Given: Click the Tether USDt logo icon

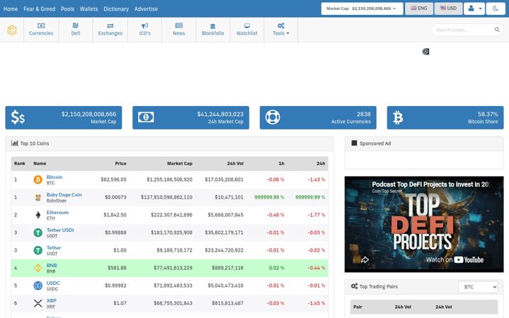Looking at the screenshot, I should (x=38, y=232).
